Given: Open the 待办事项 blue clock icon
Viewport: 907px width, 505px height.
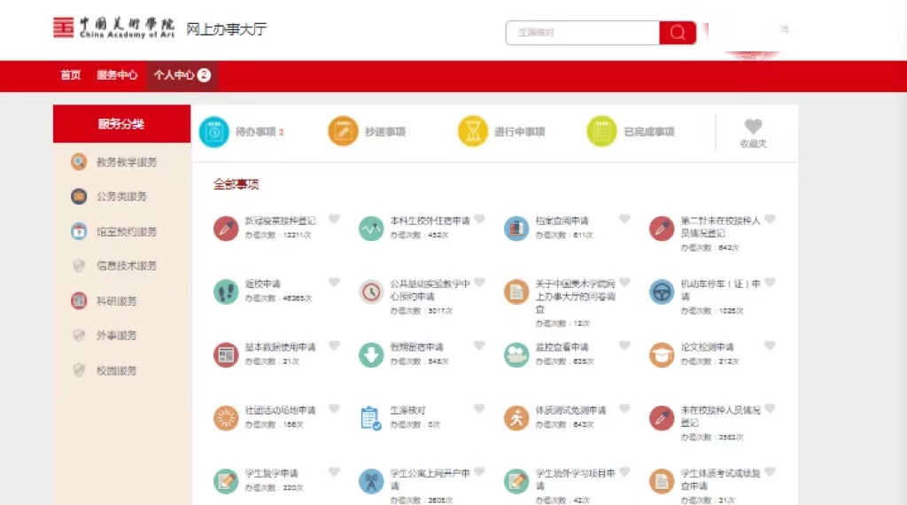Looking at the screenshot, I should click(x=213, y=131).
